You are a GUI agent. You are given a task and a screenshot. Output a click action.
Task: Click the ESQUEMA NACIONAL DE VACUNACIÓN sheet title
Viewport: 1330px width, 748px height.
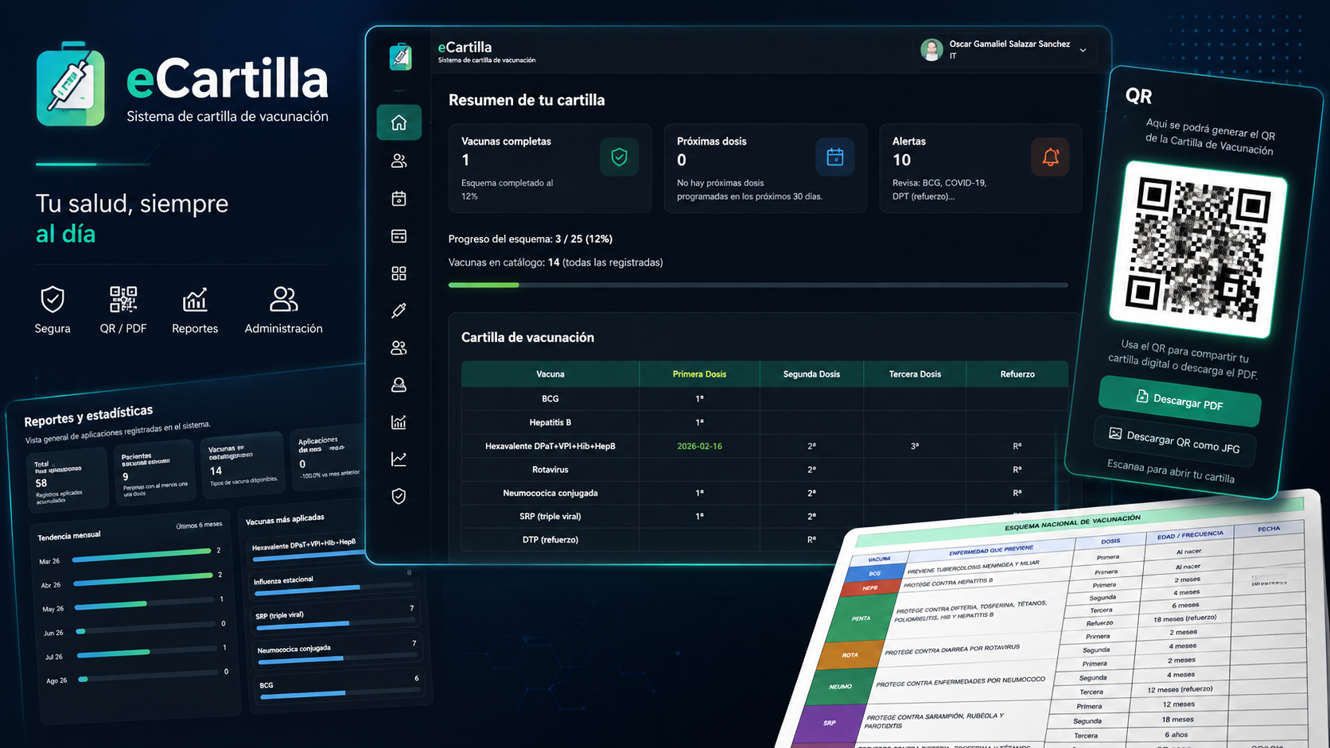(1072, 522)
